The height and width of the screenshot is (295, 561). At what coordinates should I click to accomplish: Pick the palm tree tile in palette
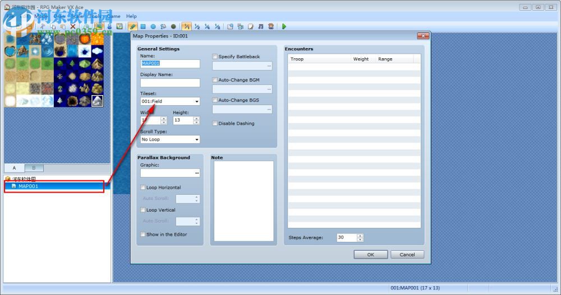[x=60, y=88]
